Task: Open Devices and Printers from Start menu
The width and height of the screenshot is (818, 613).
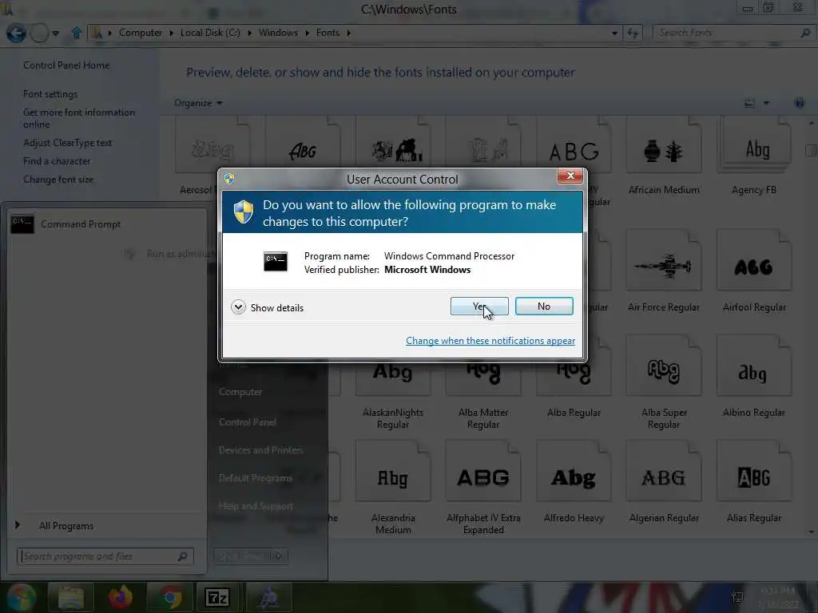Action: coord(260,450)
